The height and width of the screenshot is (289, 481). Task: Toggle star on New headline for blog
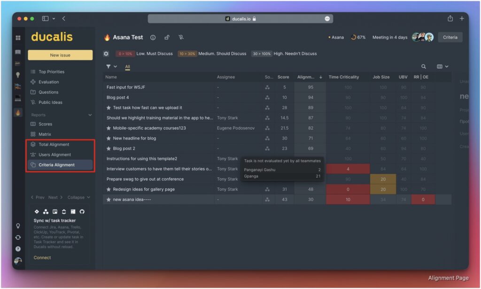(x=109, y=138)
